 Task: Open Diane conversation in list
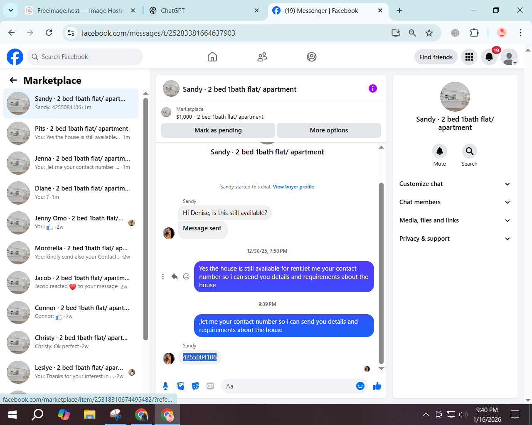point(71,193)
